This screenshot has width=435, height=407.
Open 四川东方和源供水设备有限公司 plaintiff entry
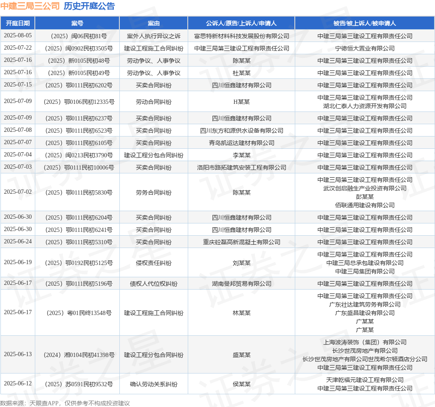tap(241, 131)
